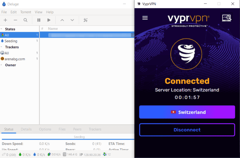Open the Help menu

pos(50,12)
